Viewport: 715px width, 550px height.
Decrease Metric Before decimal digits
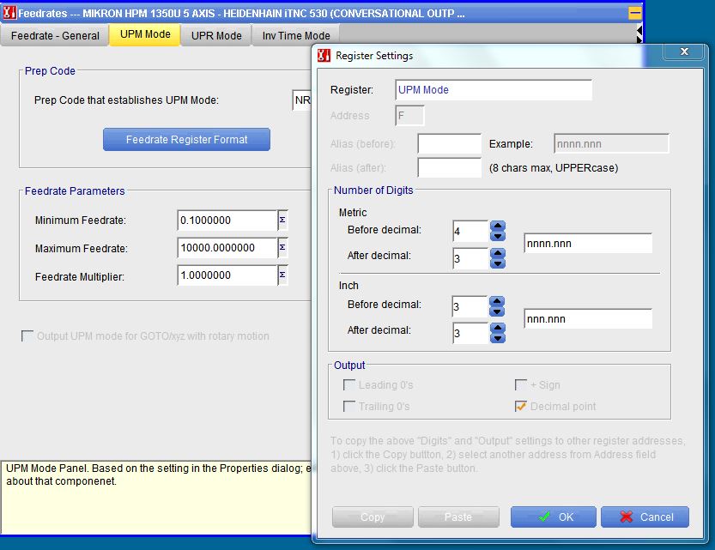pos(498,236)
